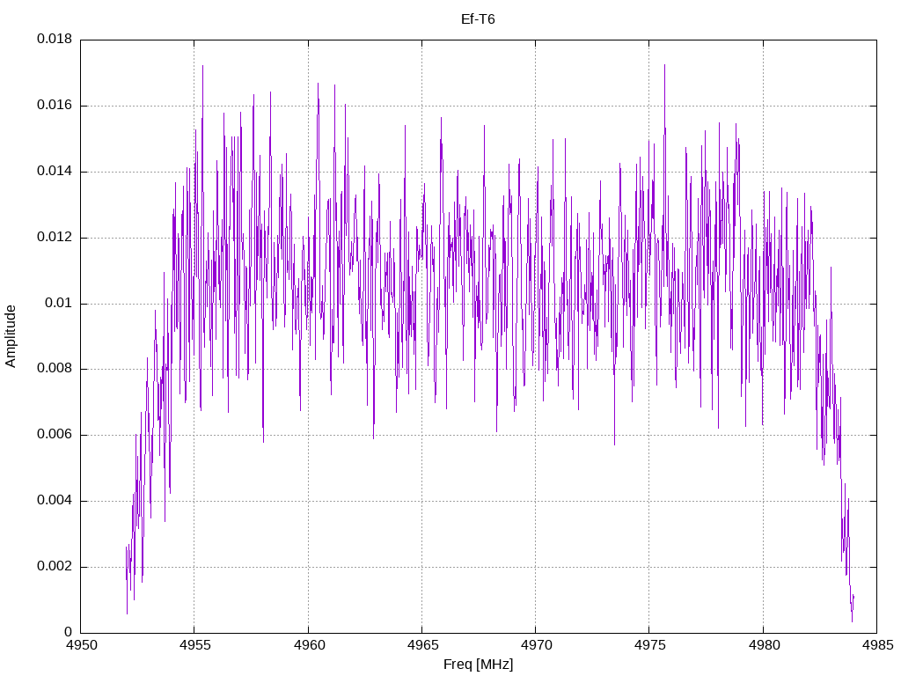Click the 0.016 y-axis tick label
Viewport: 901px width, 676px height.
[55, 105]
